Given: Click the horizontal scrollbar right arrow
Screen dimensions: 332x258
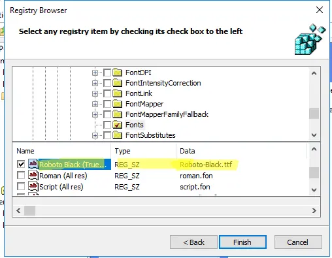Looking at the screenshot, I should tap(314, 211).
